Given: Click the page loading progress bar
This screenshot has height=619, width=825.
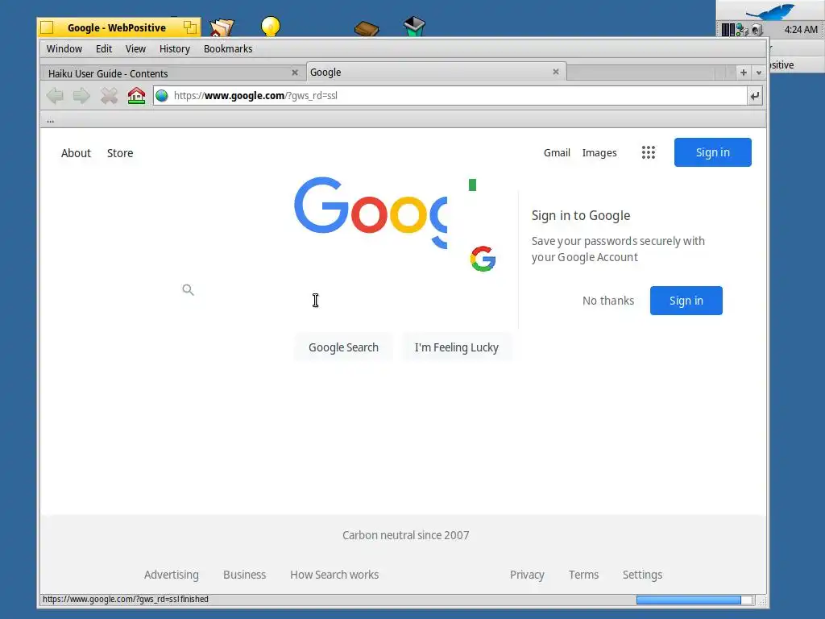Looking at the screenshot, I should (x=694, y=600).
